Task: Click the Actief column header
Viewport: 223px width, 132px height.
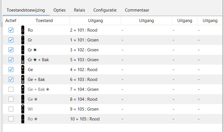Action: (x=11, y=21)
